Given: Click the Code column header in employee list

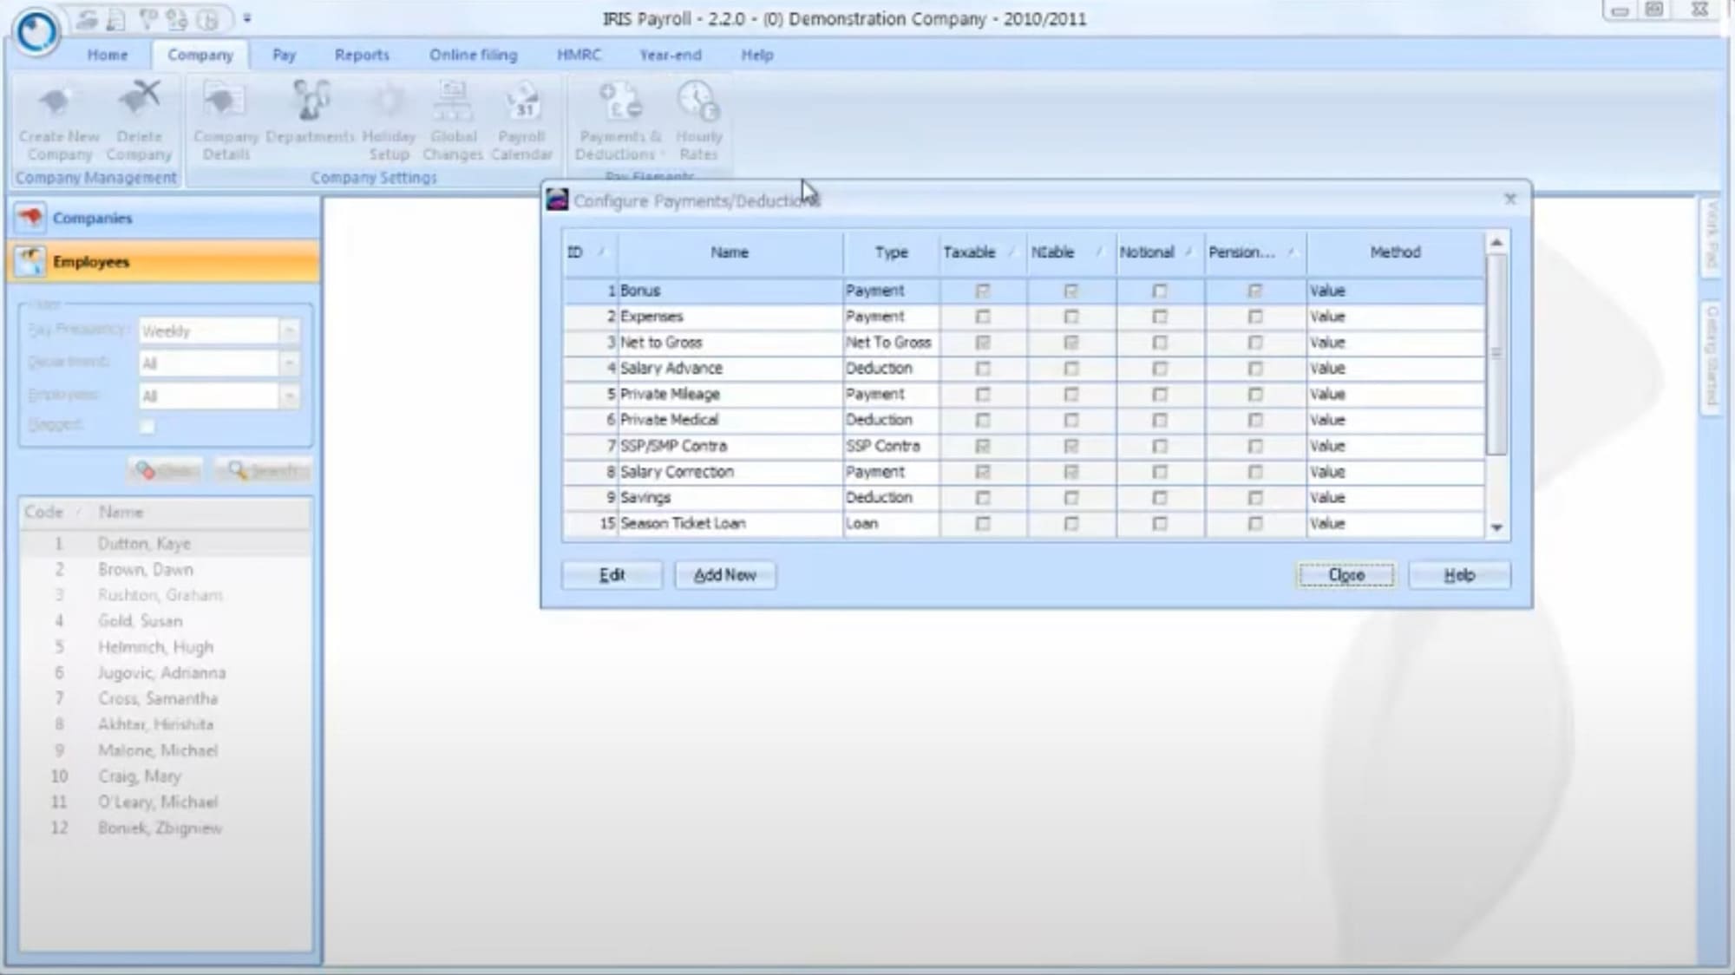Looking at the screenshot, I should pos(52,512).
